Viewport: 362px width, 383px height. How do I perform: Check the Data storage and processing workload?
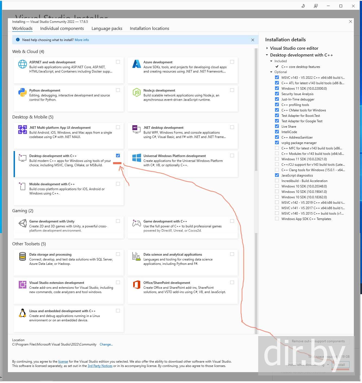coord(118,254)
